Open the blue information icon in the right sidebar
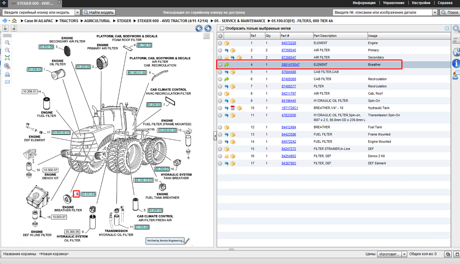 tap(456, 63)
